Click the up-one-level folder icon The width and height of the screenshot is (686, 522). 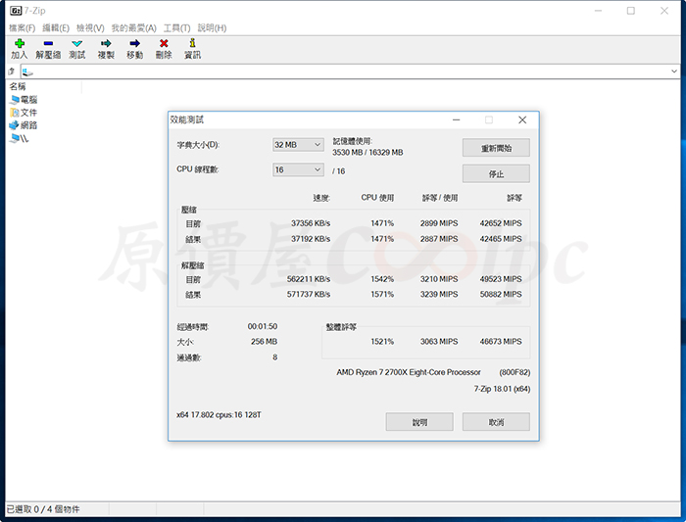pos(12,71)
